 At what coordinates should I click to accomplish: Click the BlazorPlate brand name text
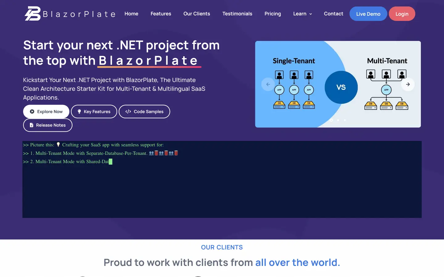(79, 14)
